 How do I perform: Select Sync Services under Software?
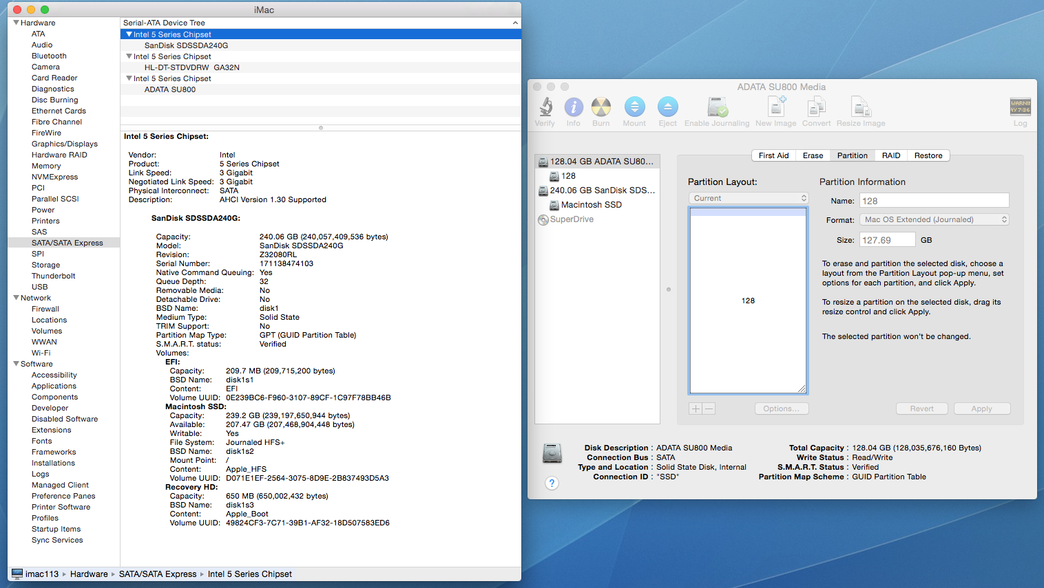(57, 540)
